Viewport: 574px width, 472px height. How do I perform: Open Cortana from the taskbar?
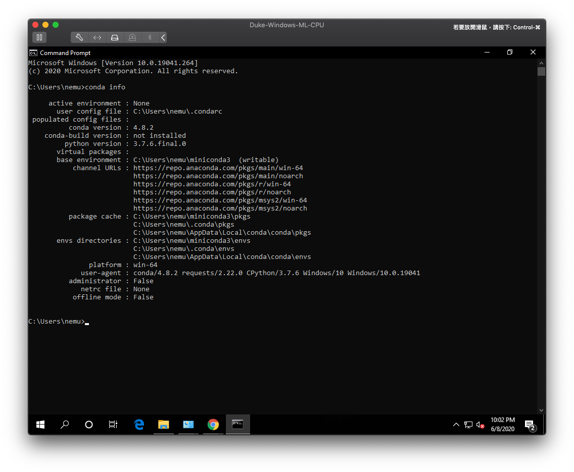(89, 425)
